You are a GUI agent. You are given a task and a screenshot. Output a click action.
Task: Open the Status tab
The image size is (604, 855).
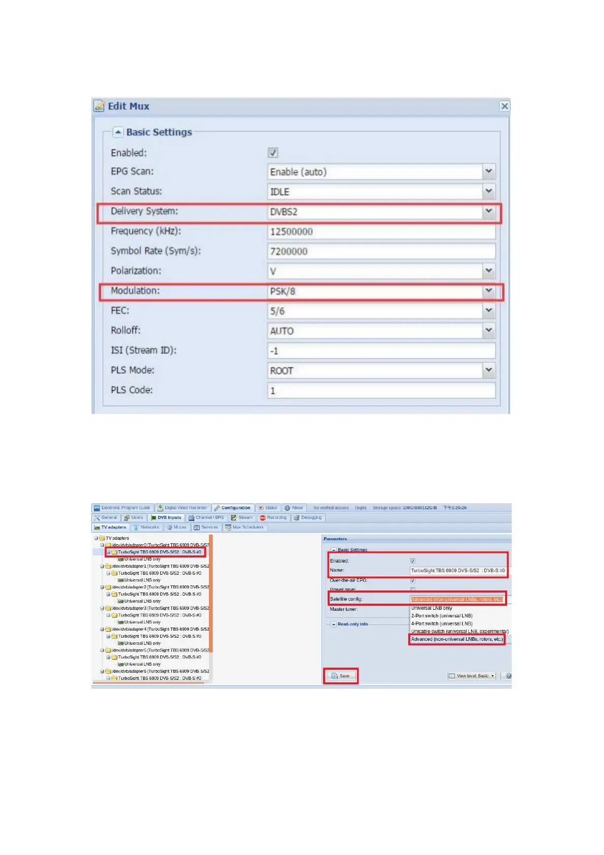(268, 508)
